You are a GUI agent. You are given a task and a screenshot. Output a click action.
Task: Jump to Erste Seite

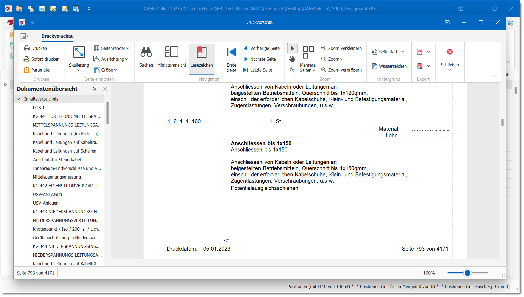pyautogui.click(x=231, y=52)
